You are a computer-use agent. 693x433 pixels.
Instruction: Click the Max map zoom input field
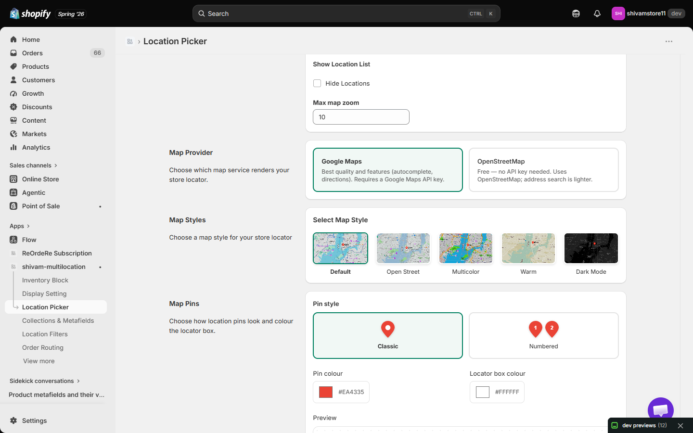361,117
